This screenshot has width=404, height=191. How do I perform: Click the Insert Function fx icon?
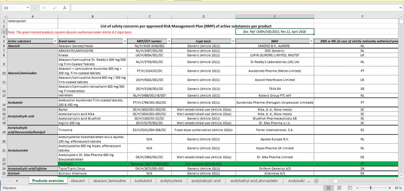point(65,8)
